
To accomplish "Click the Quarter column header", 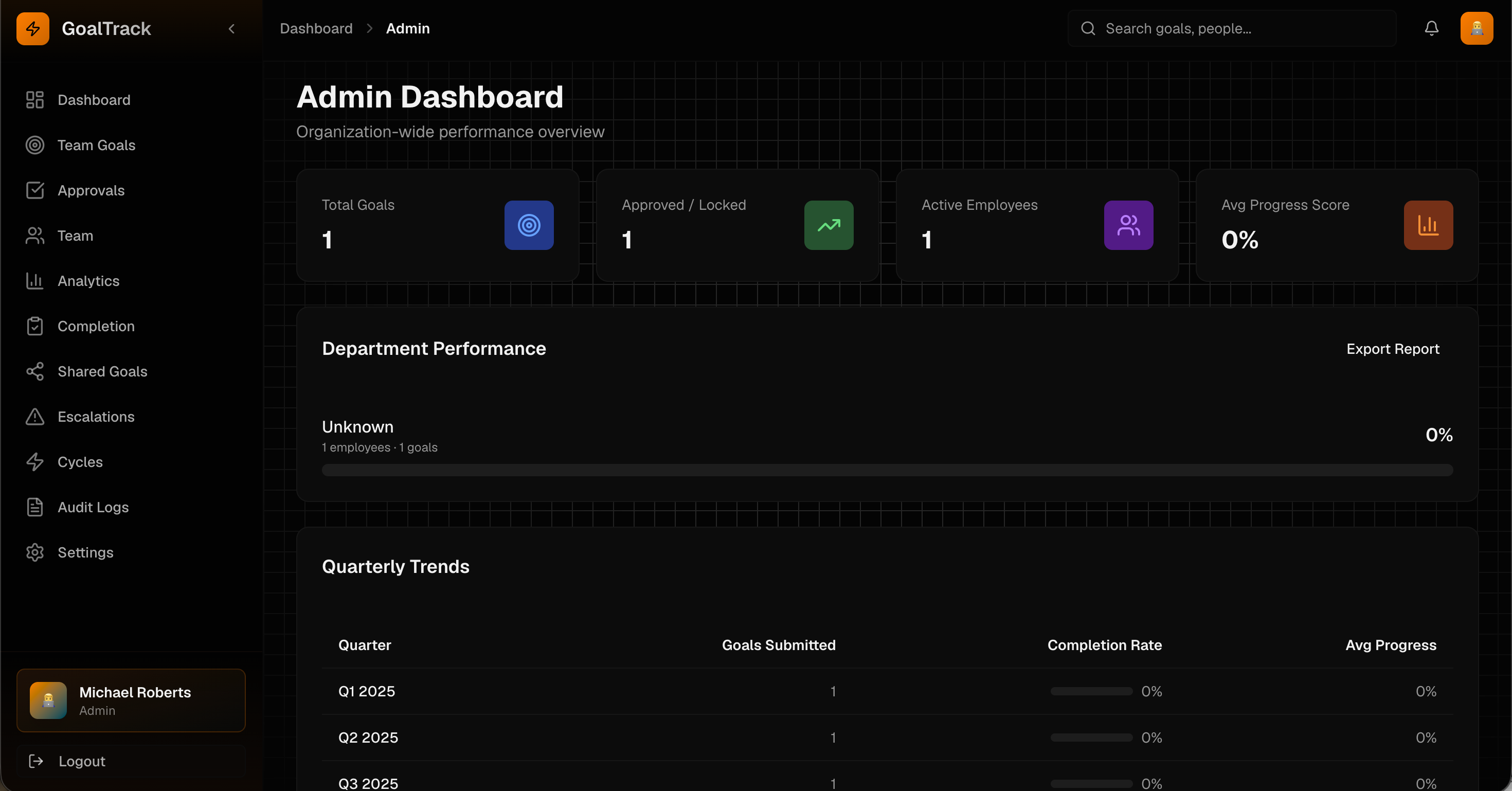I will [x=365, y=644].
